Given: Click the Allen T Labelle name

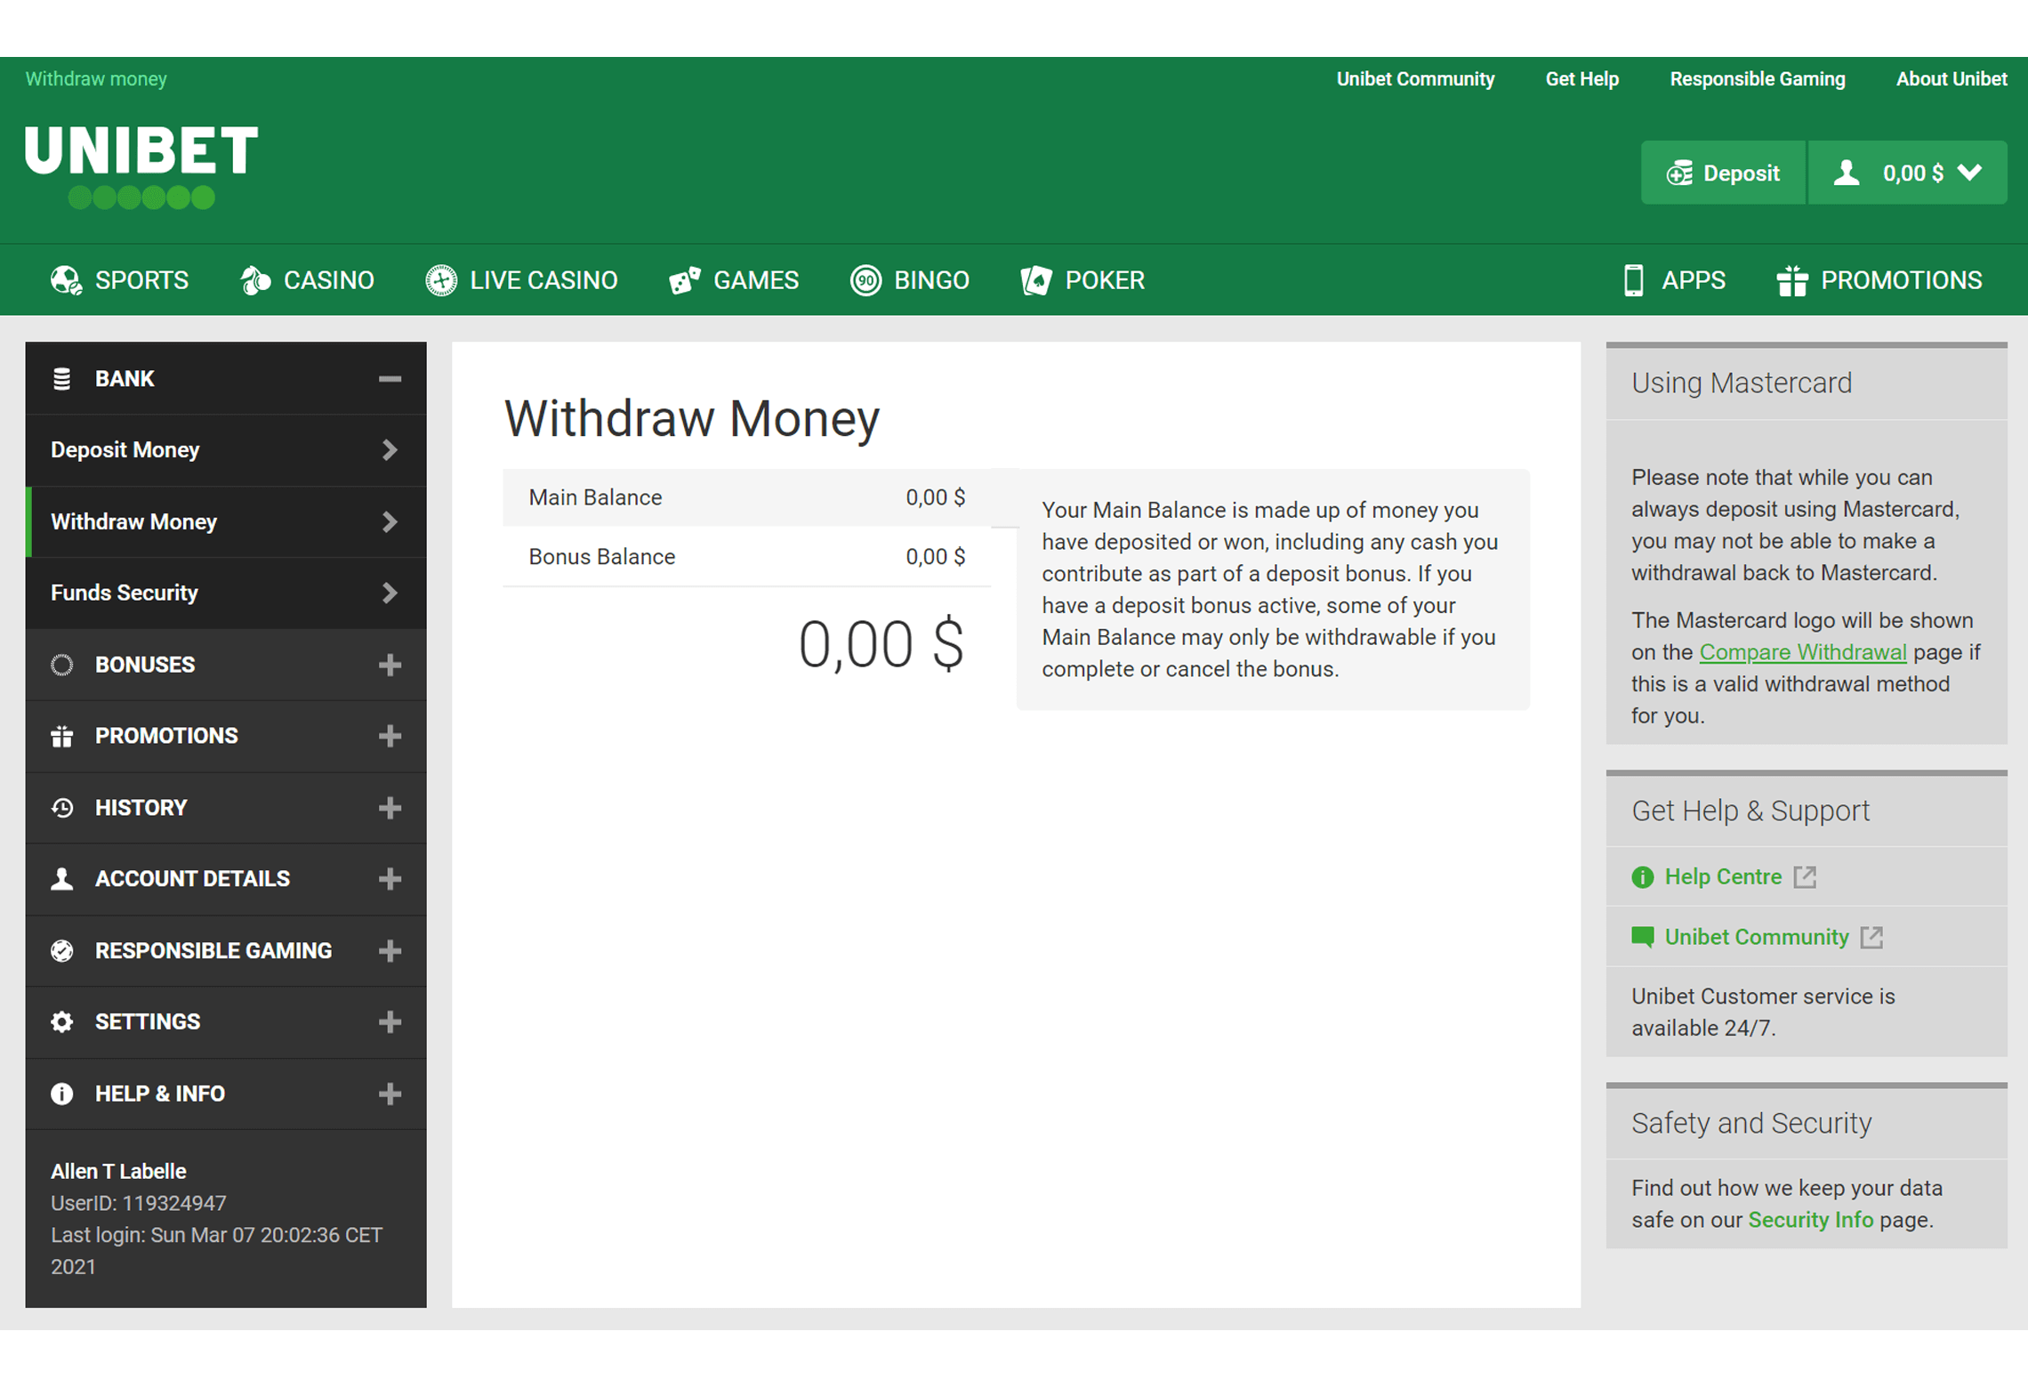Looking at the screenshot, I should click(x=118, y=1172).
